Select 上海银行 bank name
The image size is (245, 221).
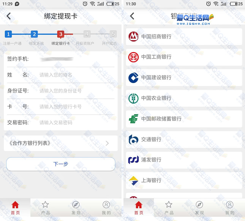tap(151, 180)
